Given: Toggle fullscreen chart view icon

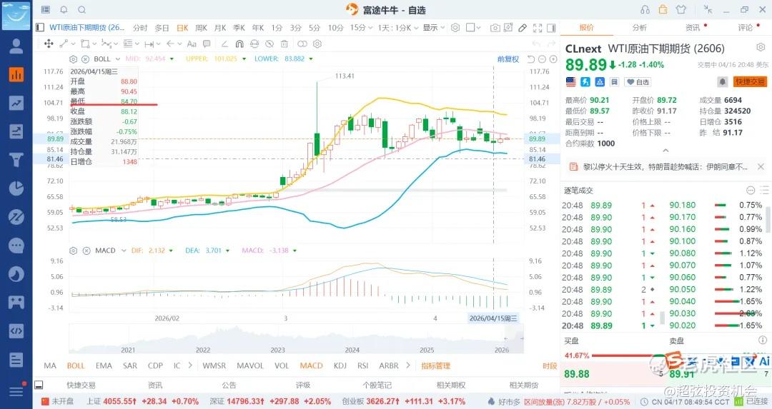Looking at the screenshot, I should 537,28.
